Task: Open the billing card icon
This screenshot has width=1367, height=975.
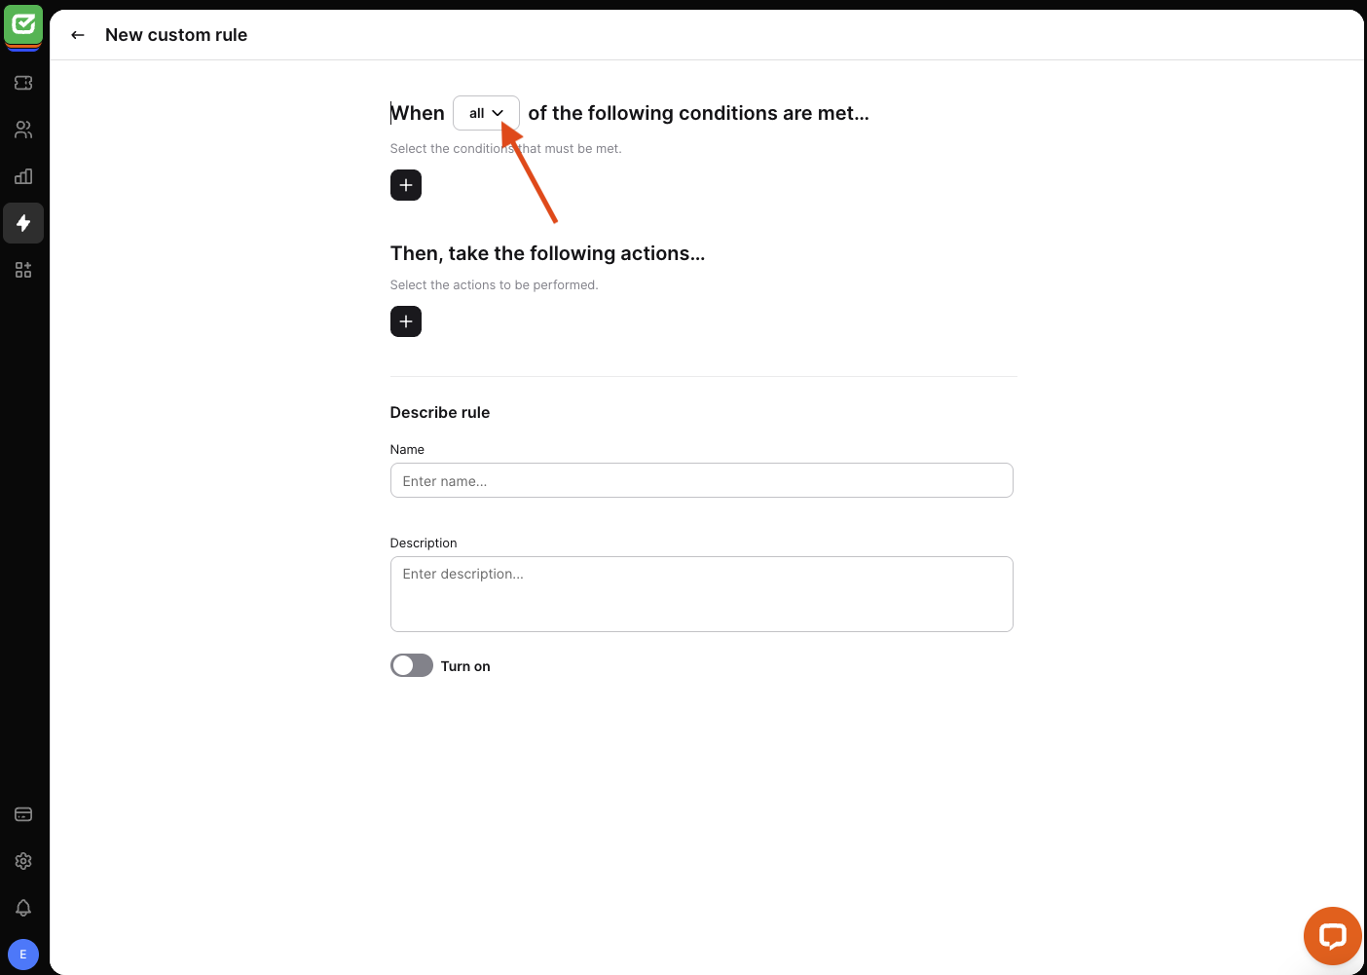Action: [23, 814]
